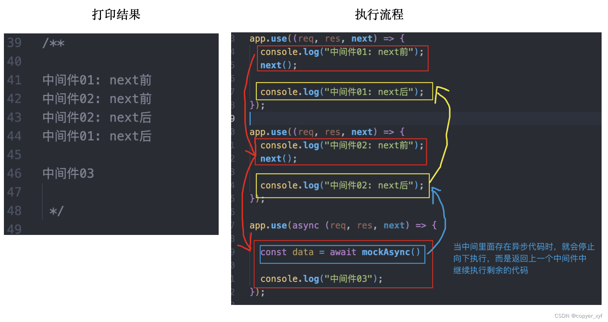Click the output line 中间件01: next后

(x=97, y=136)
